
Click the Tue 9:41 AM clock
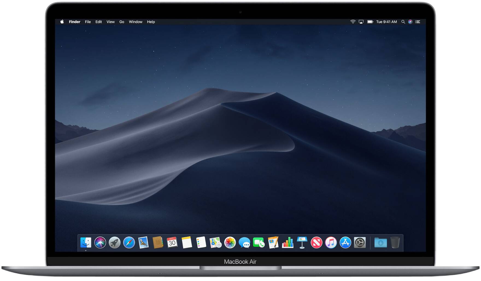pyautogui.click(x=386, y=22)
